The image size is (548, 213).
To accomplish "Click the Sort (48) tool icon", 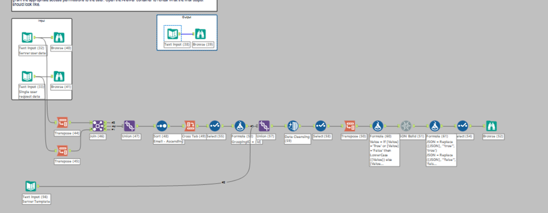I will [161, 126].
